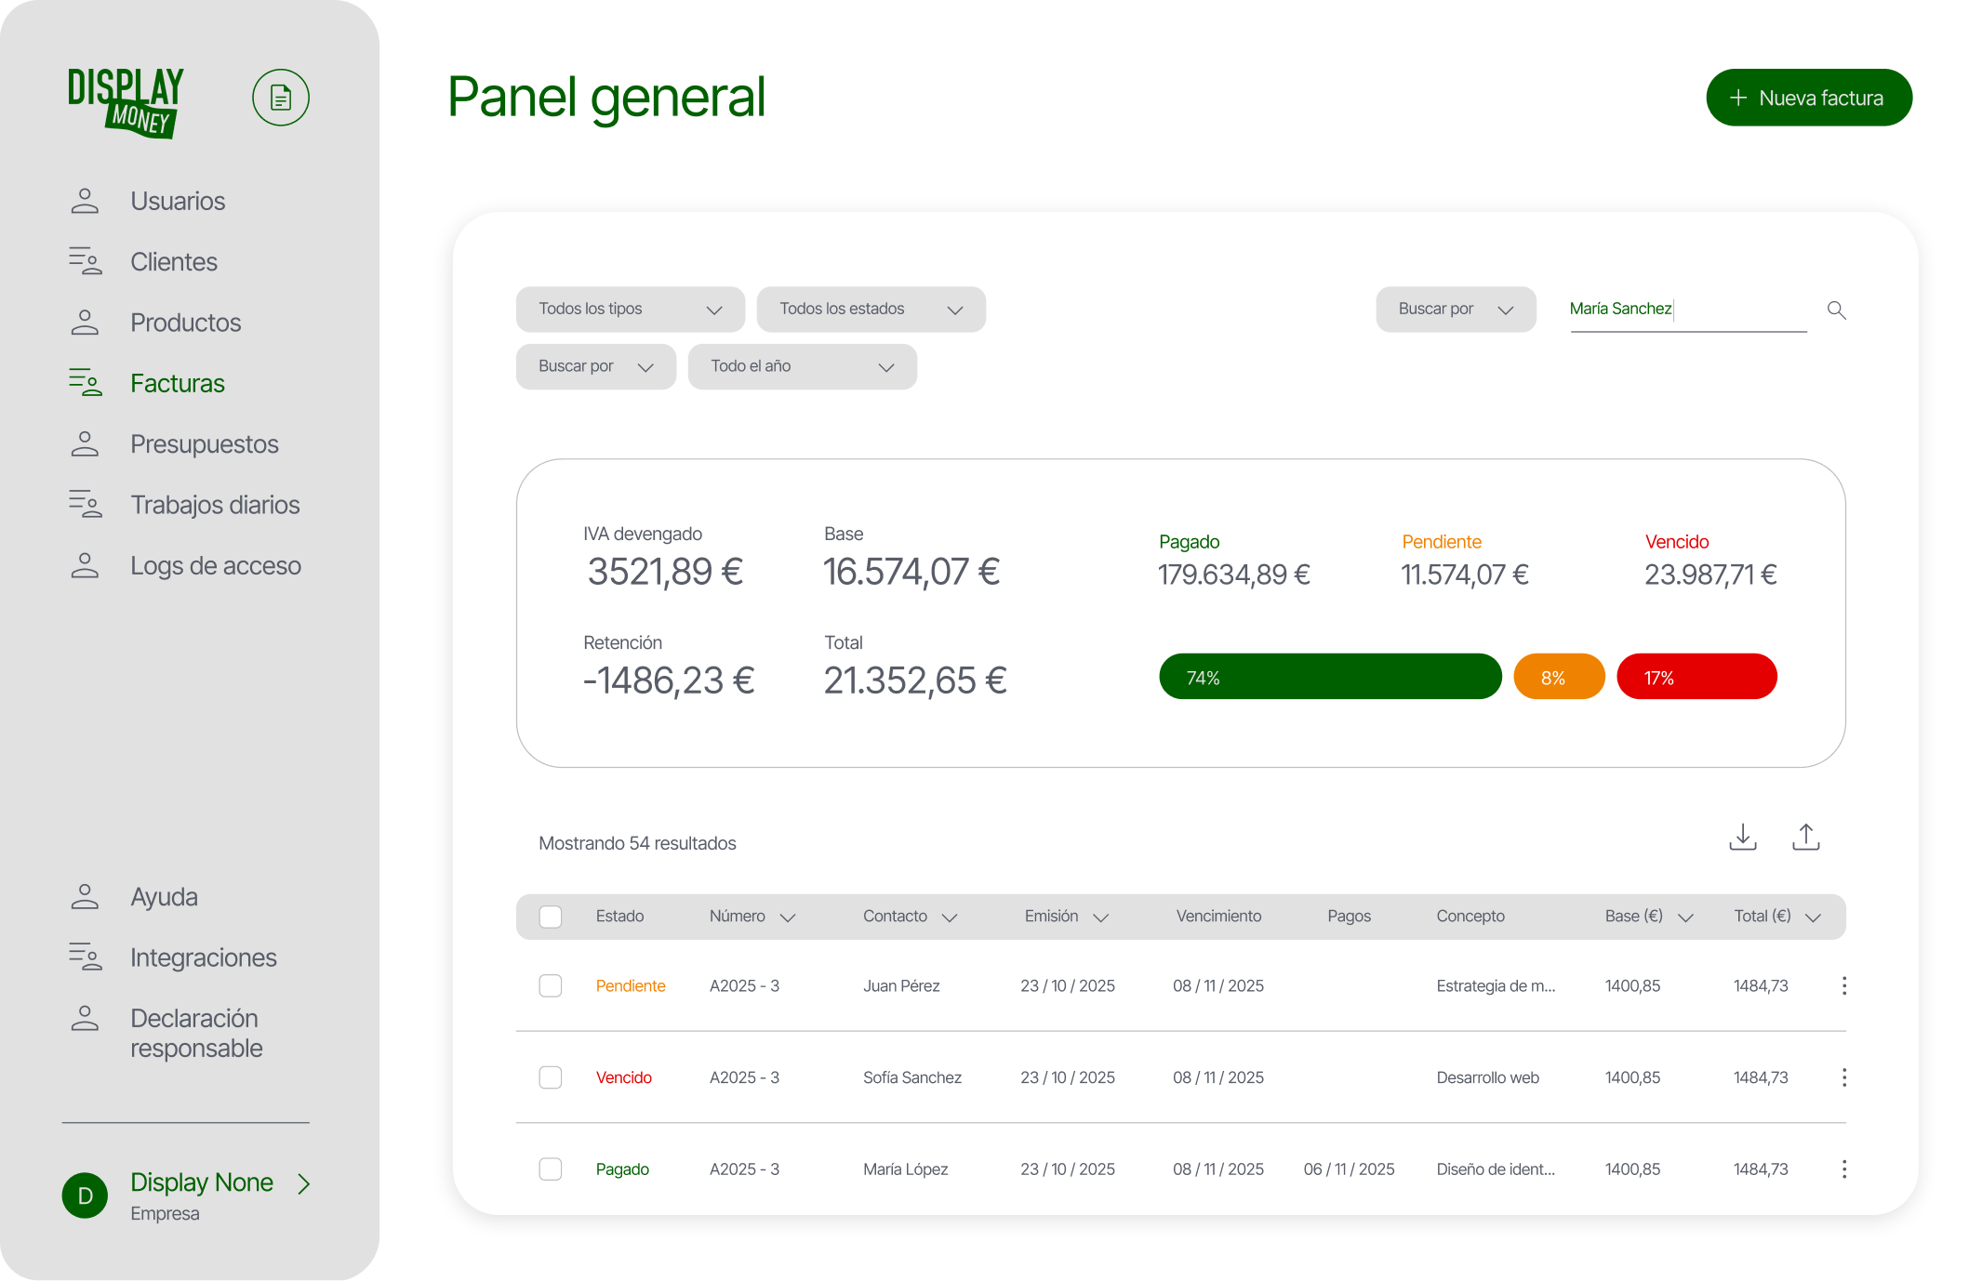The image size is (1982, 1281).
Task: Click the Nueva factura button
Action: [1808, 97]
